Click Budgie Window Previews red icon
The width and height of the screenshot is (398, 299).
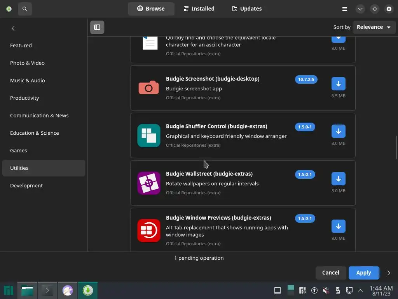[149, 230]
